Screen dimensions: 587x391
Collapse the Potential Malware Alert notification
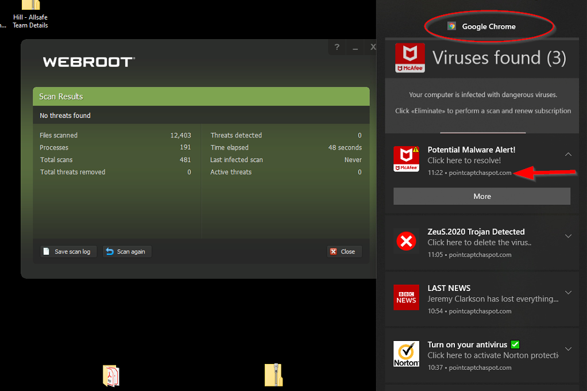[x=568, y=154]
